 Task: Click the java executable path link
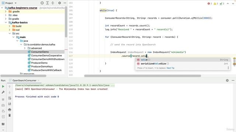click(x=65, y=85)
